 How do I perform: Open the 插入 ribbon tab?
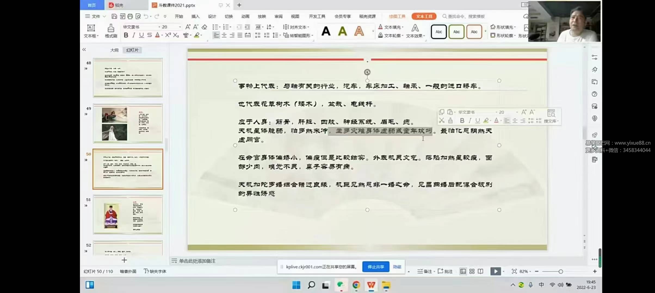(x=195, y=16)
